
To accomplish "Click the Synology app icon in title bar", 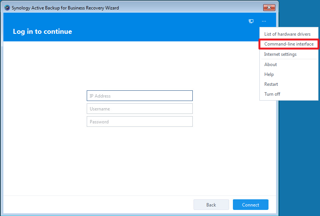I will coord(7,8).
